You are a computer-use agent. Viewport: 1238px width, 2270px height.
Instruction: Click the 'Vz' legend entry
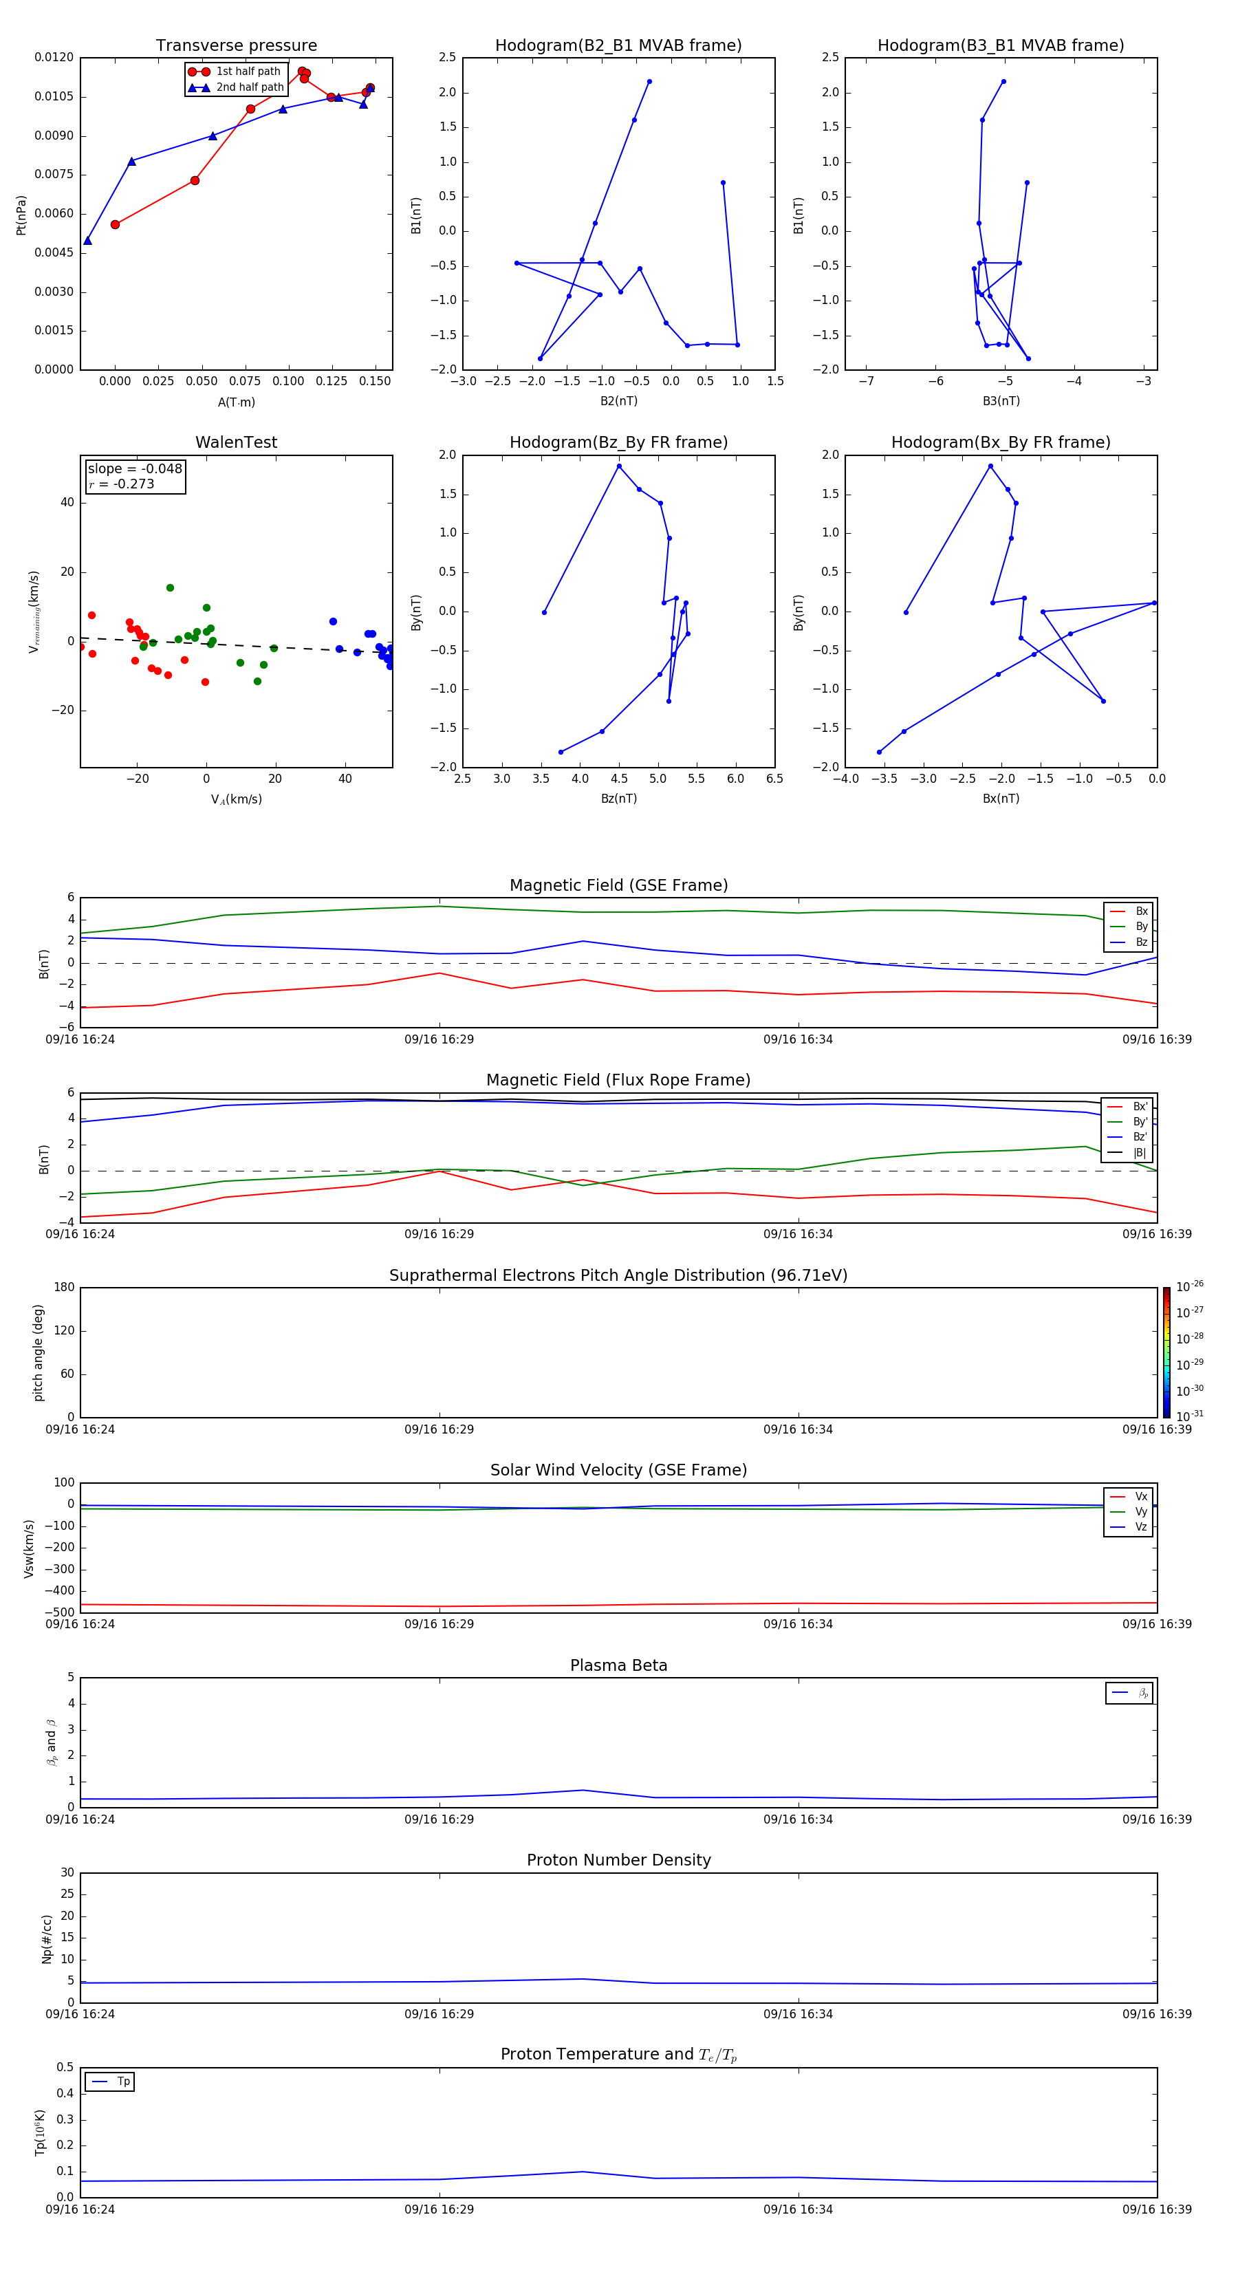[x=1129, y=1527]
